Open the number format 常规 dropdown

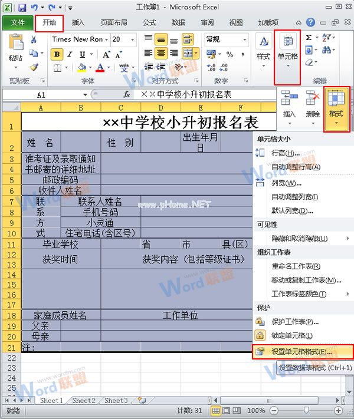coord(245,39)
